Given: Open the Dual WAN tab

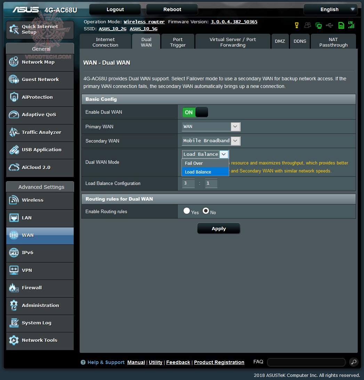Looking at the screenshot, I should 146,42.
